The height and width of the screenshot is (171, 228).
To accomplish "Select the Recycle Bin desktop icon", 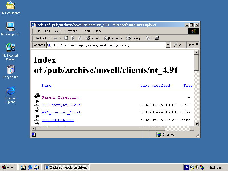I will 10,72.
